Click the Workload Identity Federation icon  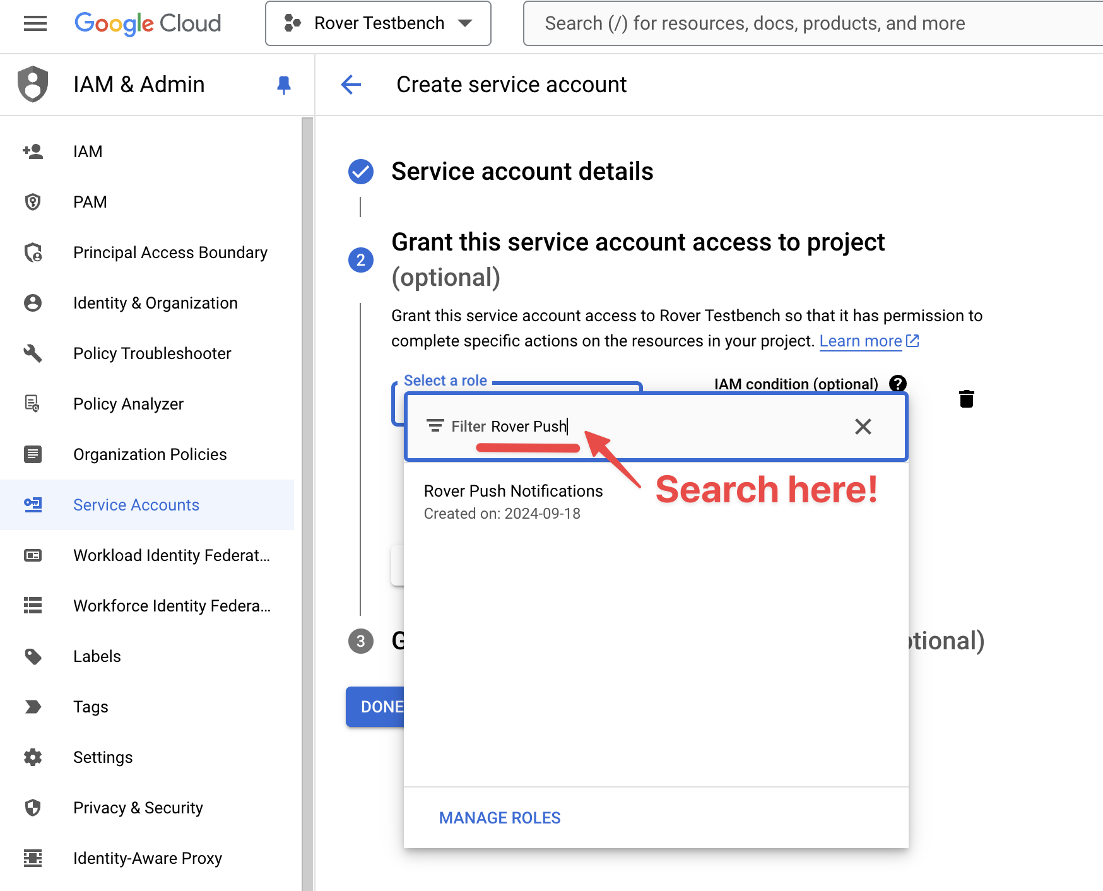tap(33, 555)
